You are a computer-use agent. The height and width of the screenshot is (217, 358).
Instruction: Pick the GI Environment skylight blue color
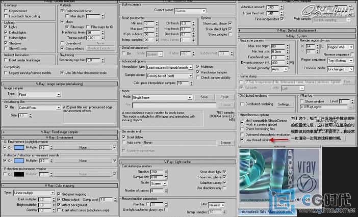(19, 148)
